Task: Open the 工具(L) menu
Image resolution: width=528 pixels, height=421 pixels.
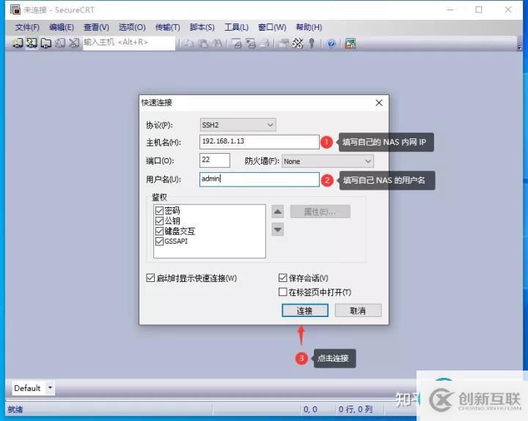Action: click(236, 27)
